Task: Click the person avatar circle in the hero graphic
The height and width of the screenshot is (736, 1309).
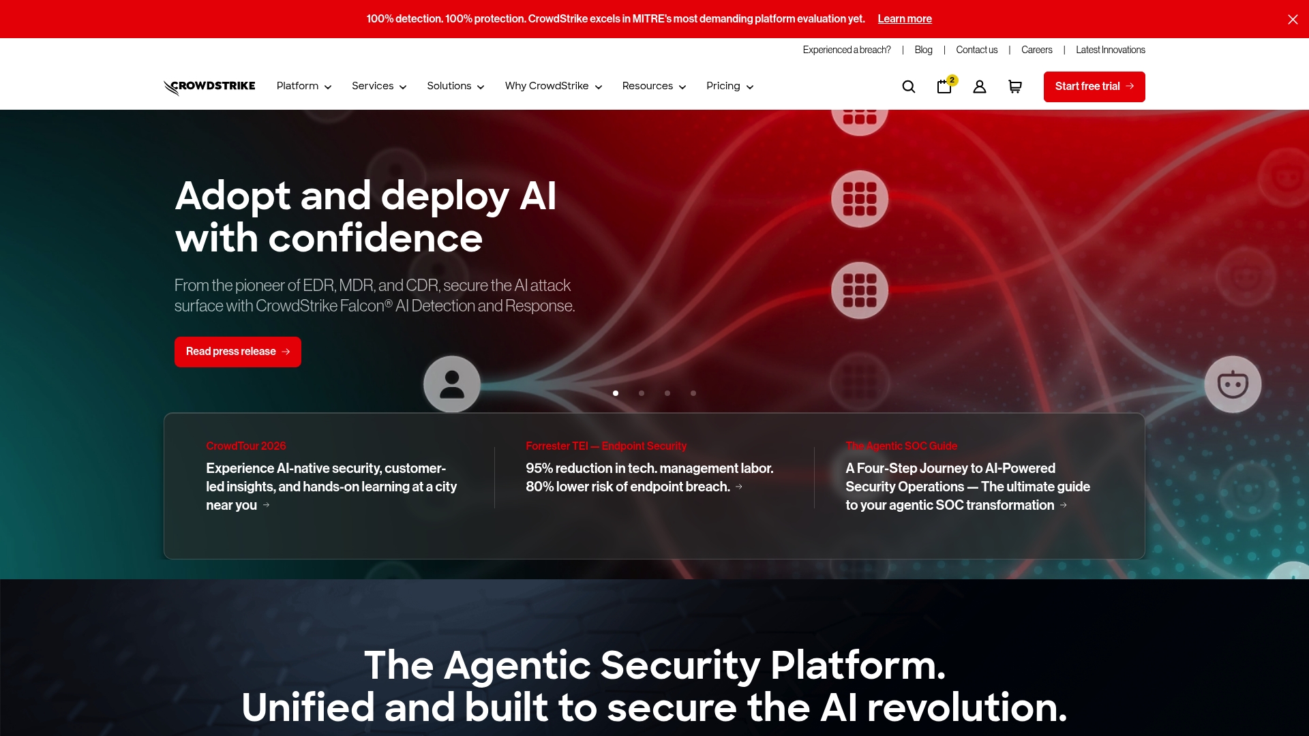Action: pyautogui.click(x=452, y=384)
